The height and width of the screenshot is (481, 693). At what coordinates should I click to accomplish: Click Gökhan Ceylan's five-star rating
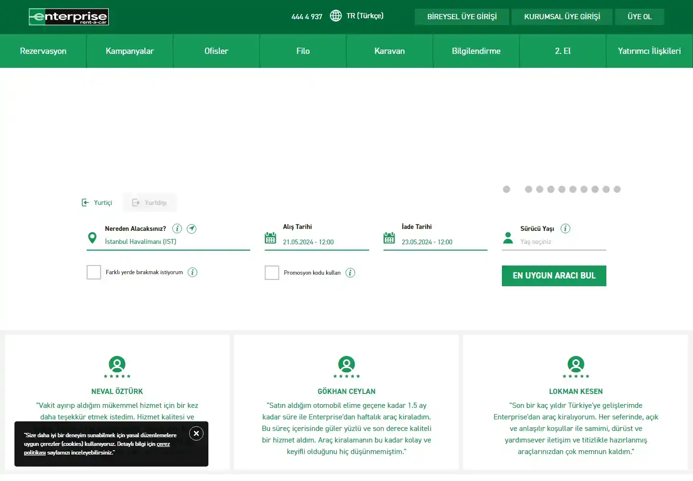(346, 376)
